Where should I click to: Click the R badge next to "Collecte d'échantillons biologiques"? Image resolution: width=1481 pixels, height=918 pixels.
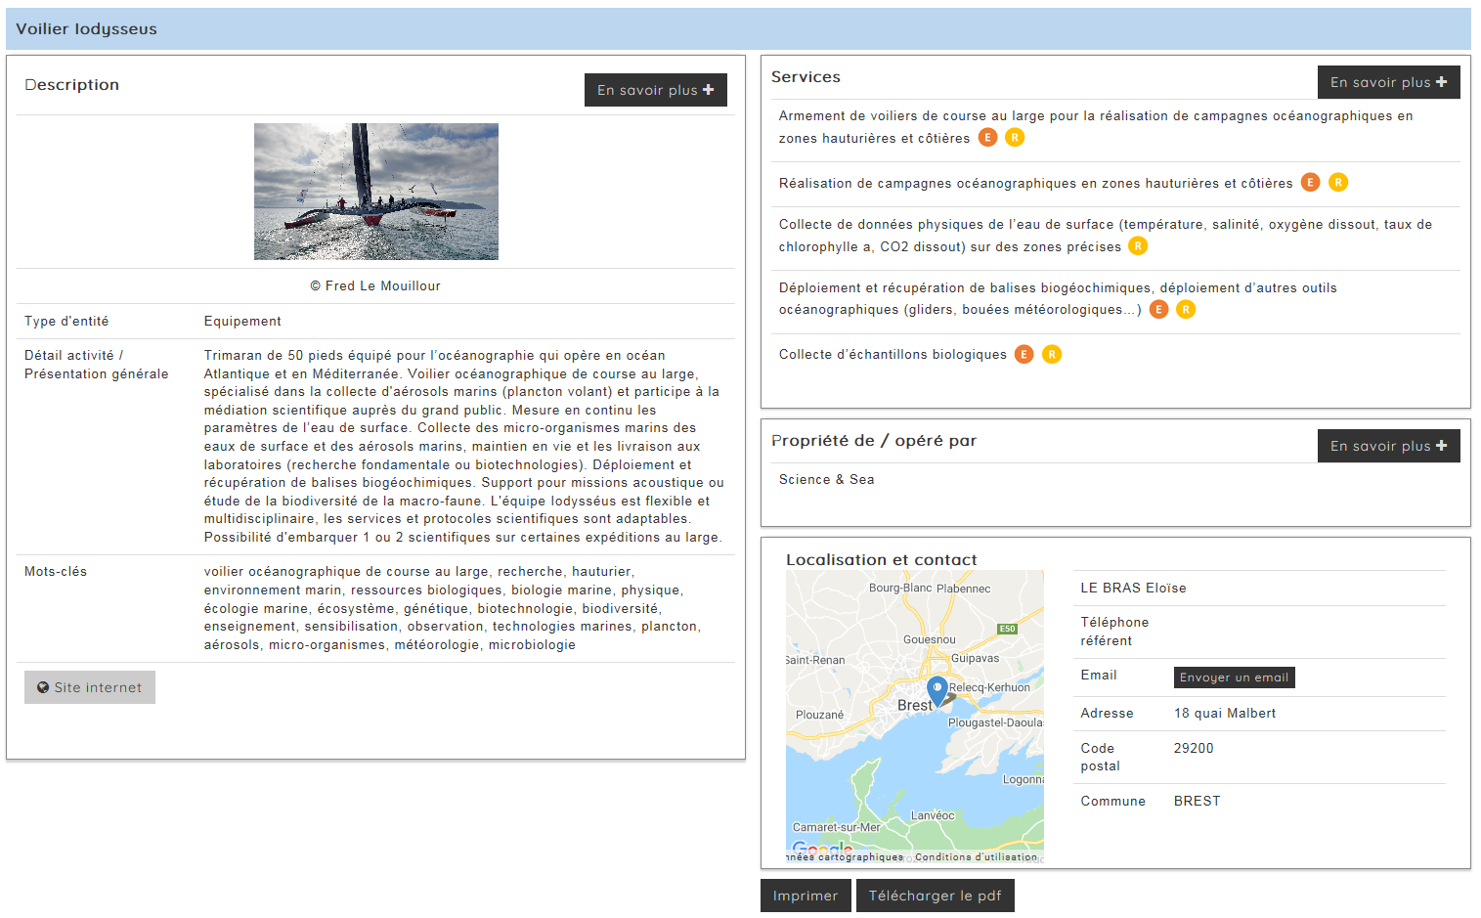tap(1052, 355)
